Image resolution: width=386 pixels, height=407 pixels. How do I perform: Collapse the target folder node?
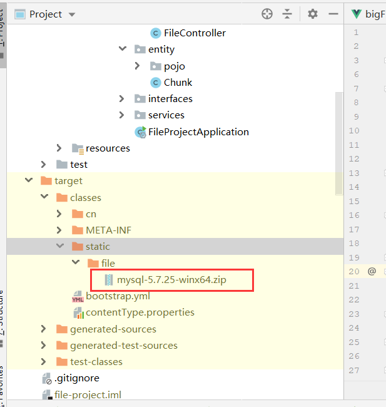(x=29, y=180)
